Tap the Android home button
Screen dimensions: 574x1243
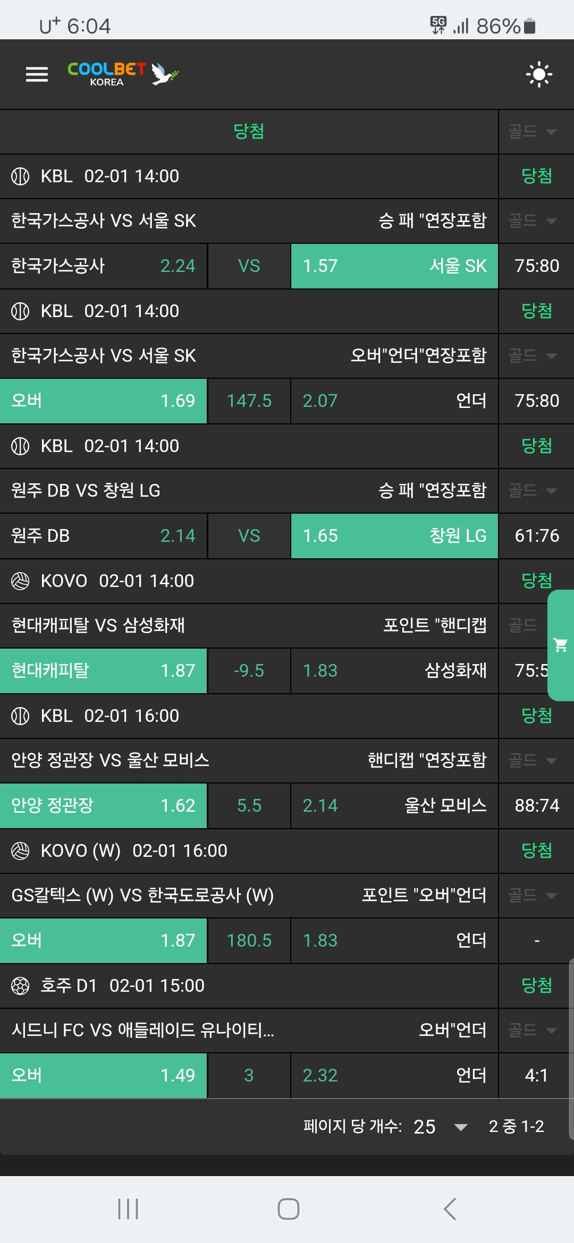[288, 1209]
